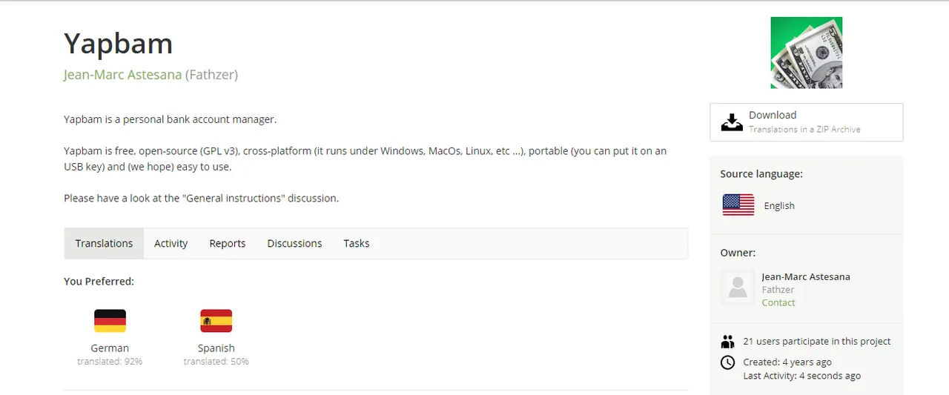949x395 pixels.
Task: Open the Spanish flag icon
Action: coord(216,321)
